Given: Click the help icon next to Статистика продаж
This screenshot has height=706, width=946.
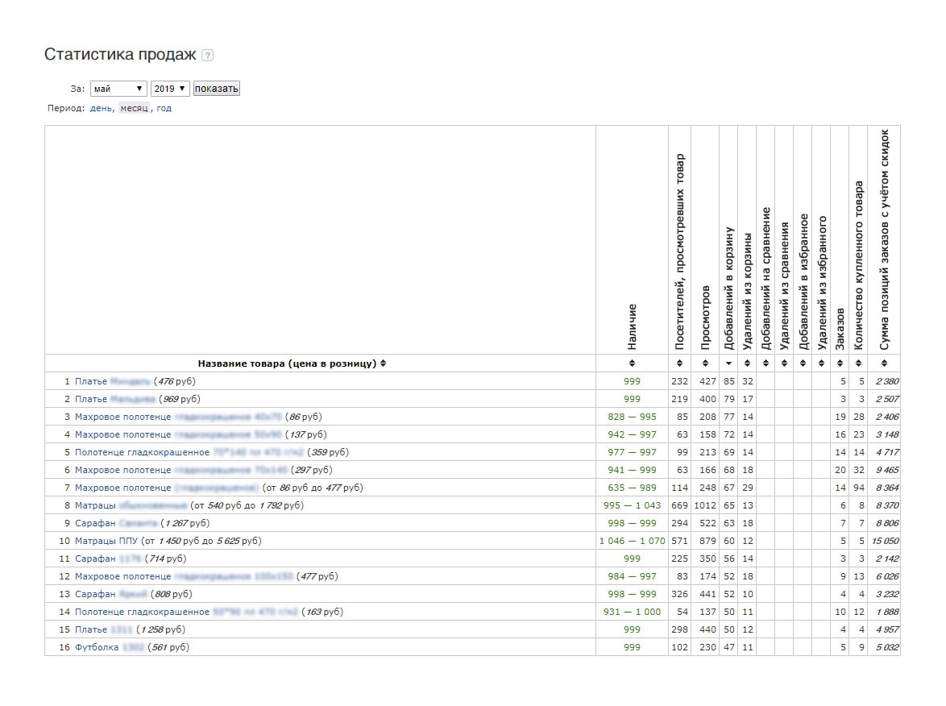Looking at the screenshot, I should 209,55.
